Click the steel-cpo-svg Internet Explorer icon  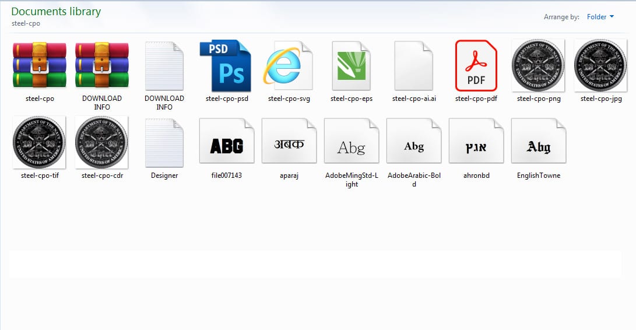(x=289, y=65)
